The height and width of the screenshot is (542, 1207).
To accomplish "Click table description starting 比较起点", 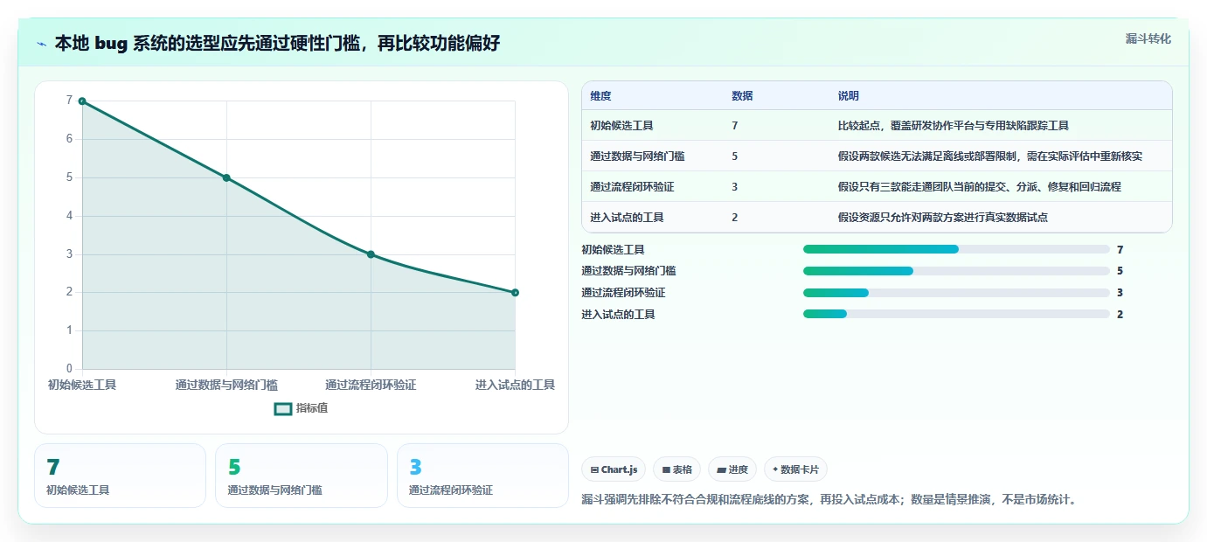I will point(953,126).
